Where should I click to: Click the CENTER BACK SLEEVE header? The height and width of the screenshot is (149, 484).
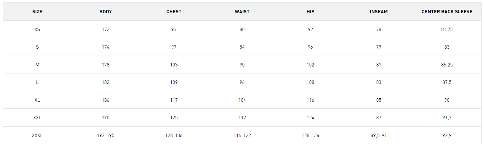447,12
